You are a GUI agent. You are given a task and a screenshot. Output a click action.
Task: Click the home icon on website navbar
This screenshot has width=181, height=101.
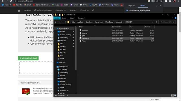coord(19,10)
